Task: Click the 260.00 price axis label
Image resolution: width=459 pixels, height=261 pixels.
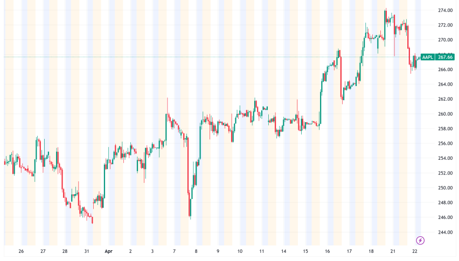Action: tap(444, 114)
